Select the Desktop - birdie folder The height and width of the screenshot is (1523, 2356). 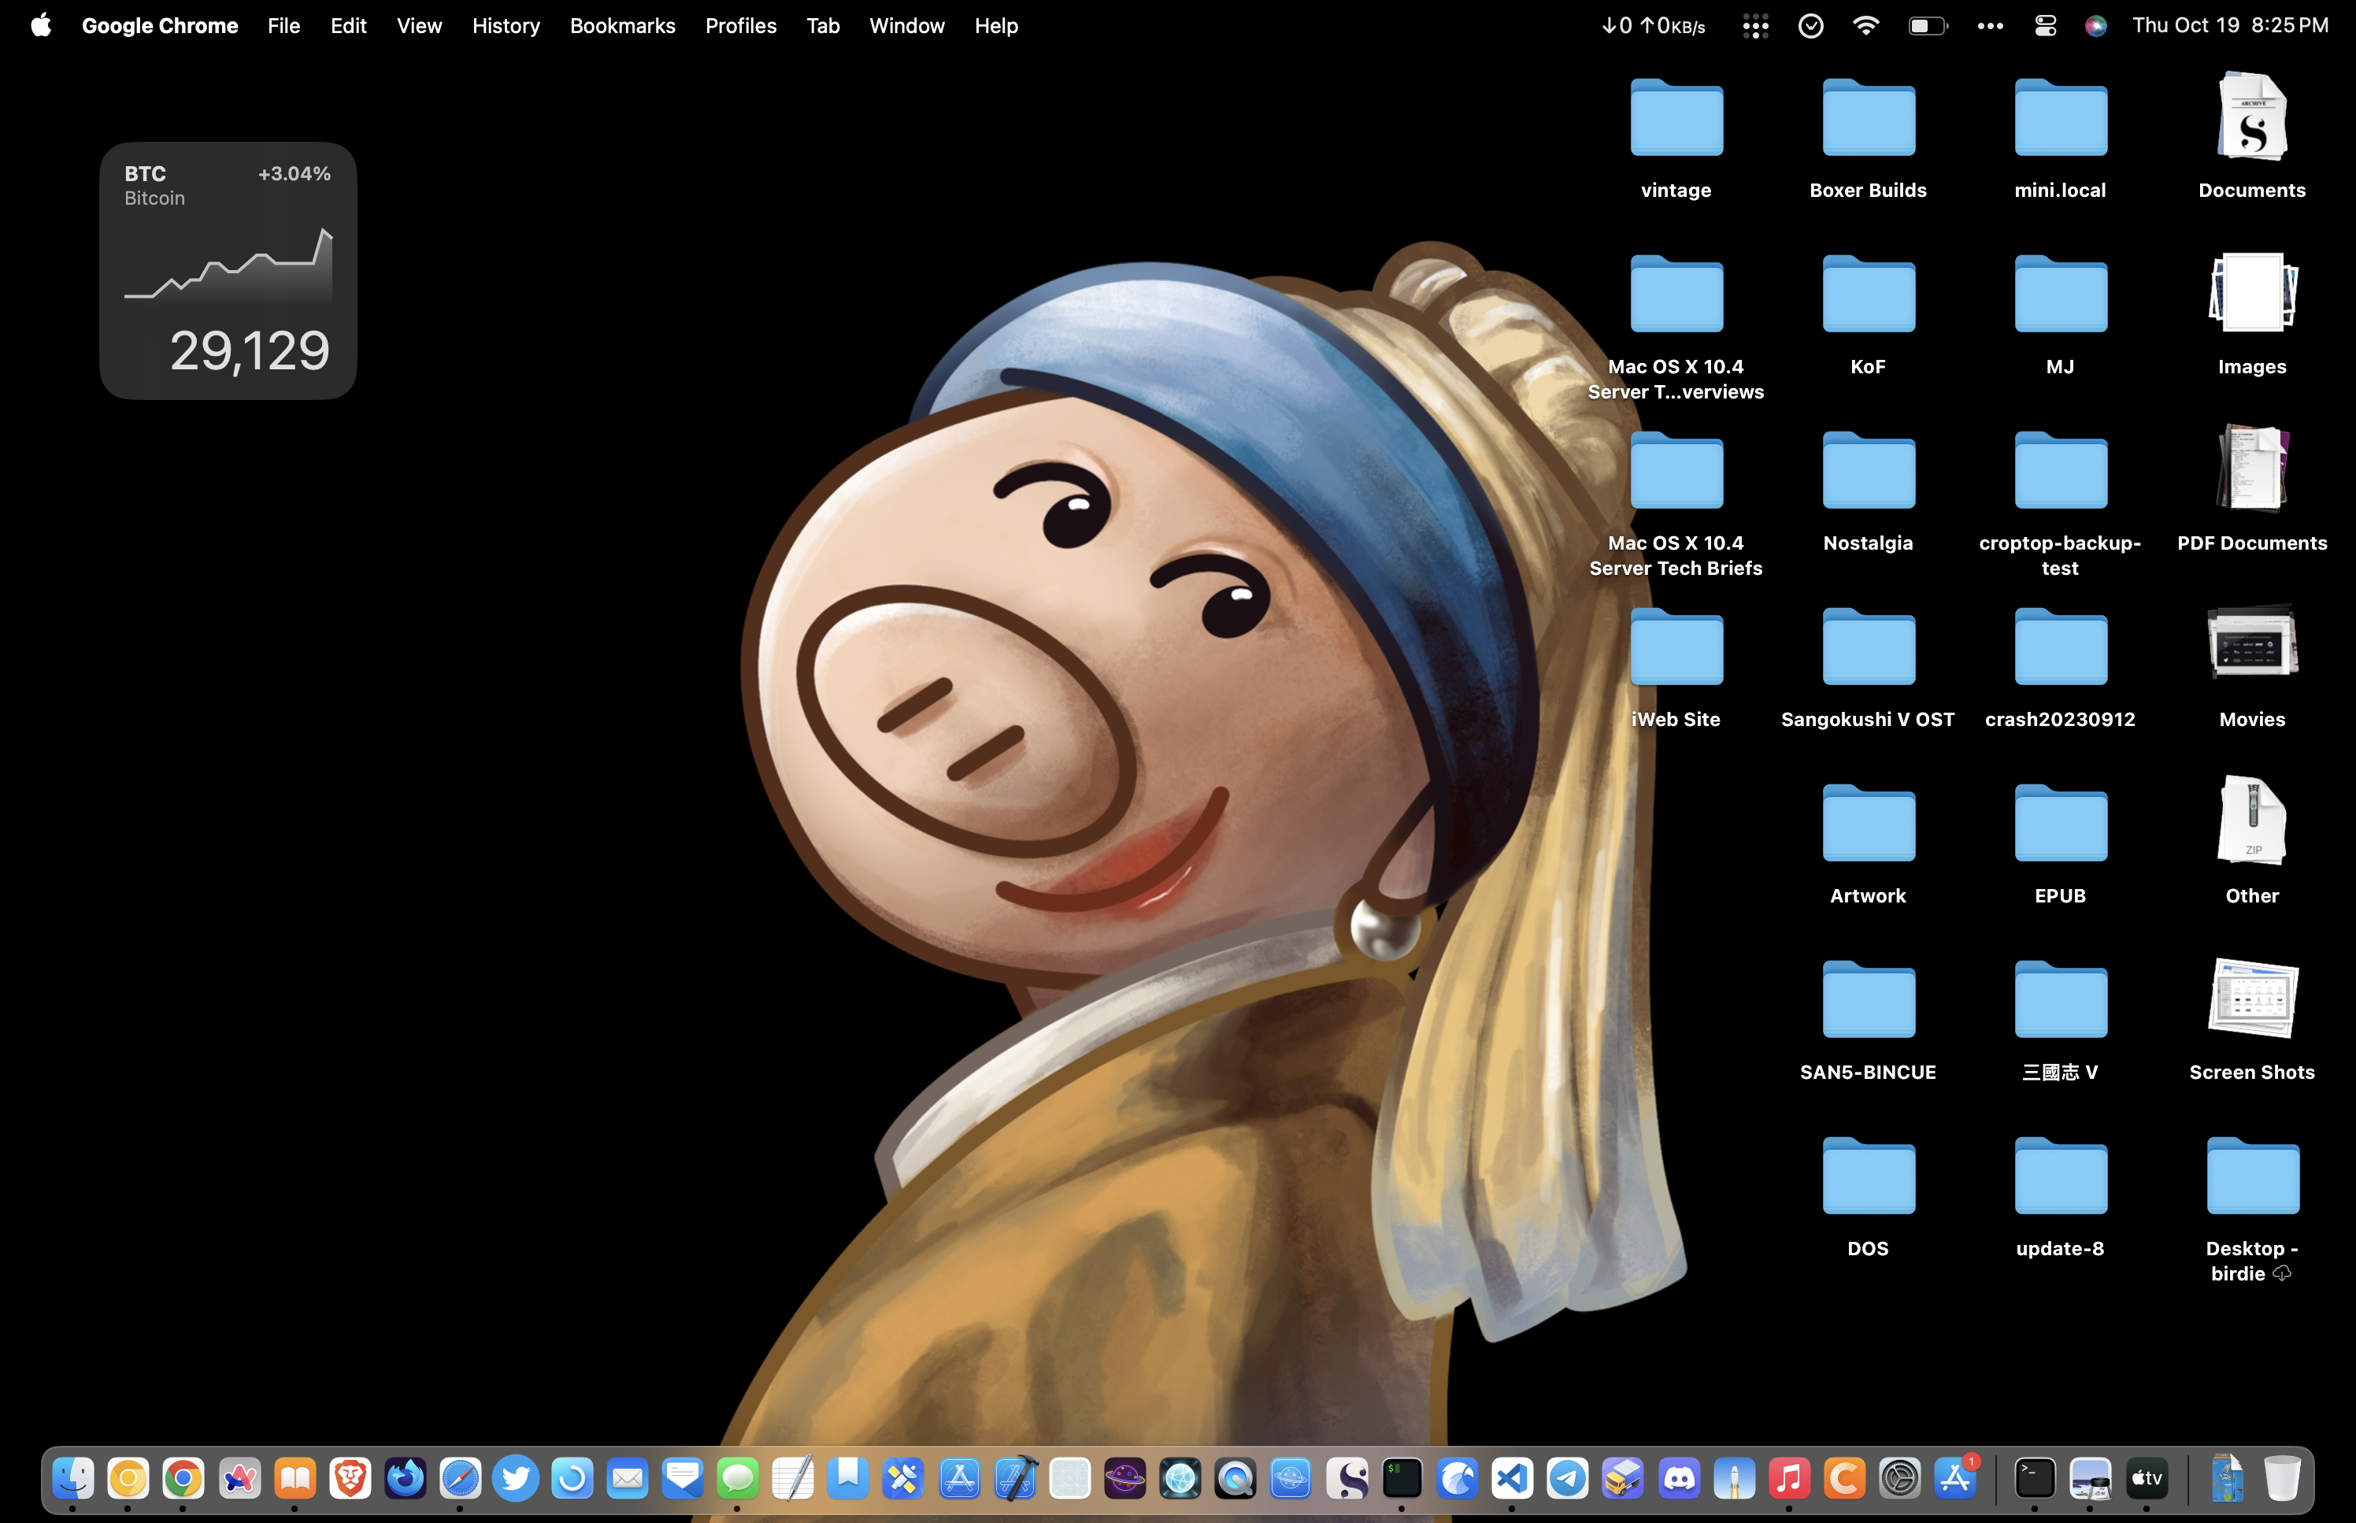[2251, 1175]
